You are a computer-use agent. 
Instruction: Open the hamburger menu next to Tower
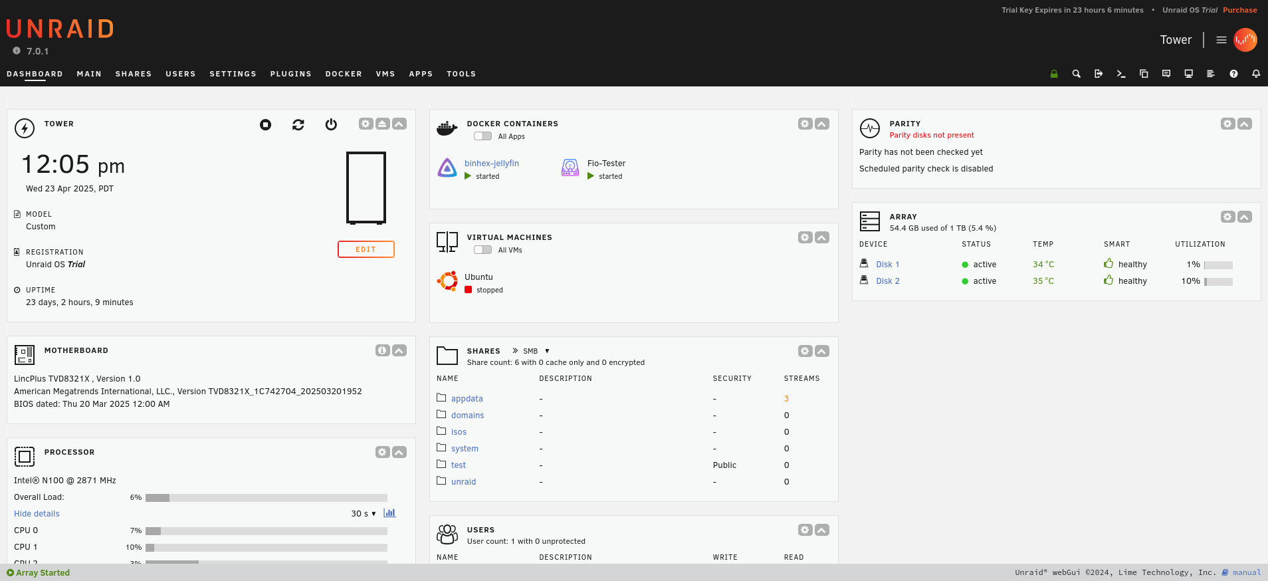pos(1221,40)
